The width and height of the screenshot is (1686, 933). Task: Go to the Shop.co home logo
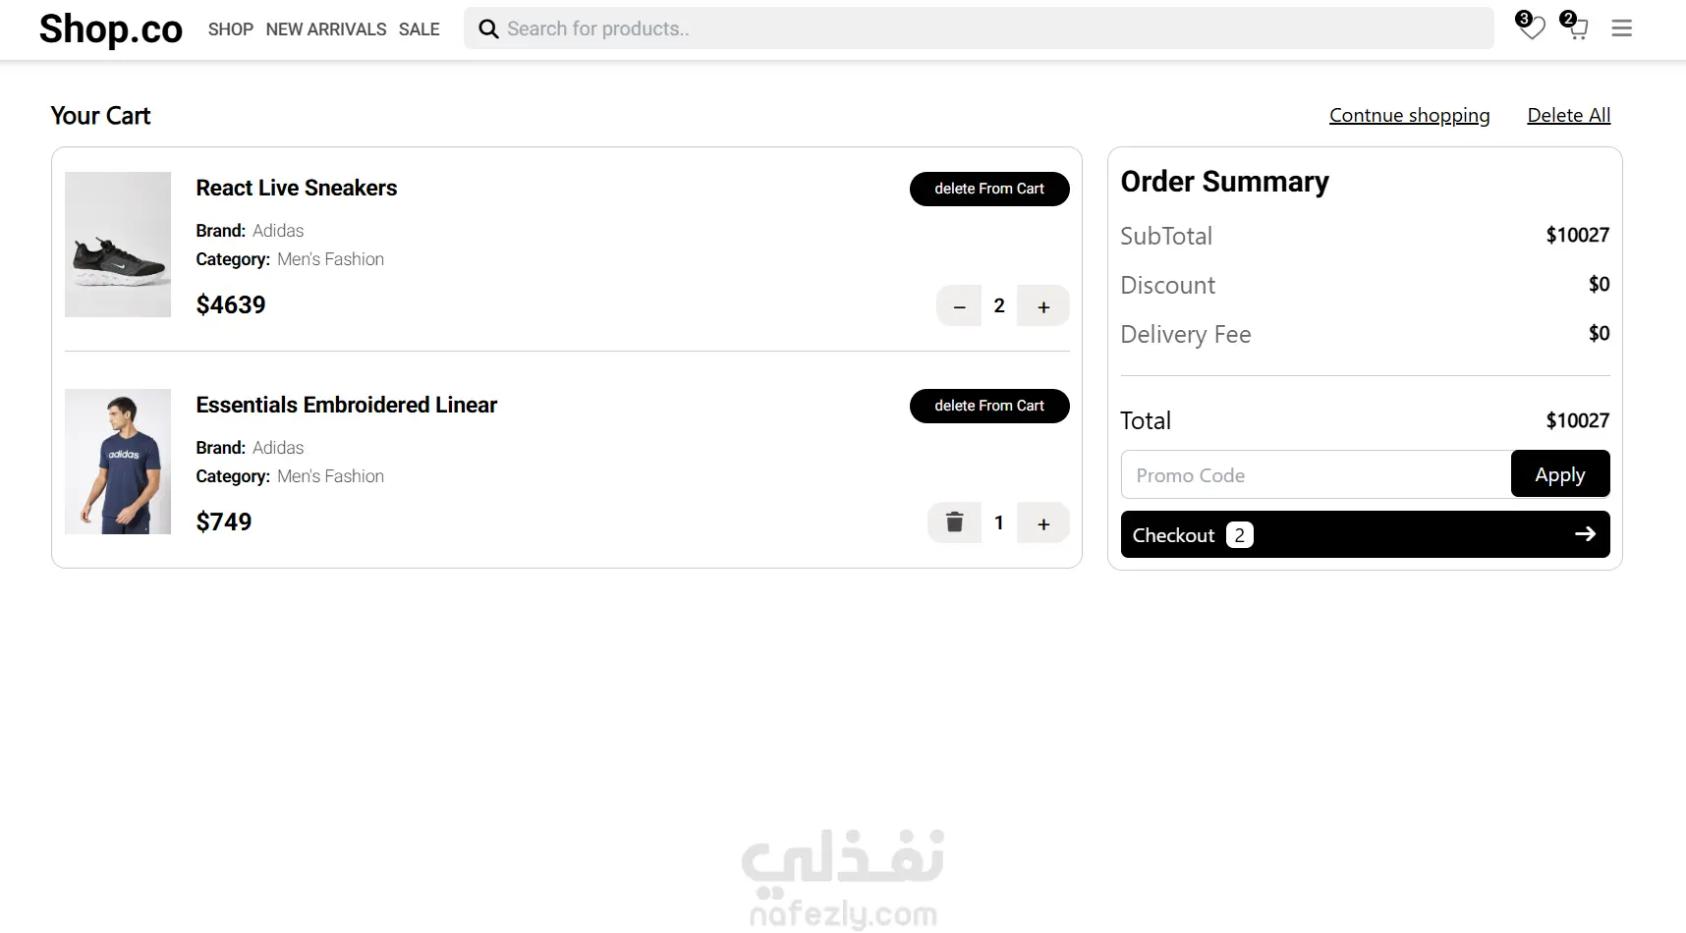pyautogui.click(x=111, y=29)
